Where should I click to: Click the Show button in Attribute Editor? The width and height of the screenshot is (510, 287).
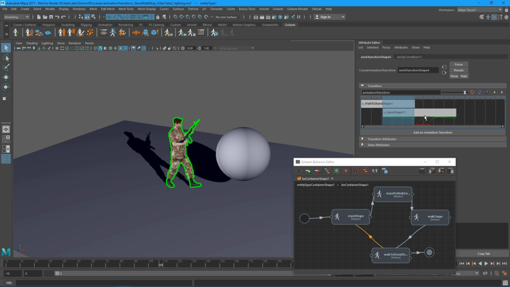(x=454, y=76)
